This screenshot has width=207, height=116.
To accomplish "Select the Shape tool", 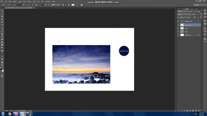I will [x=2, y=59].
